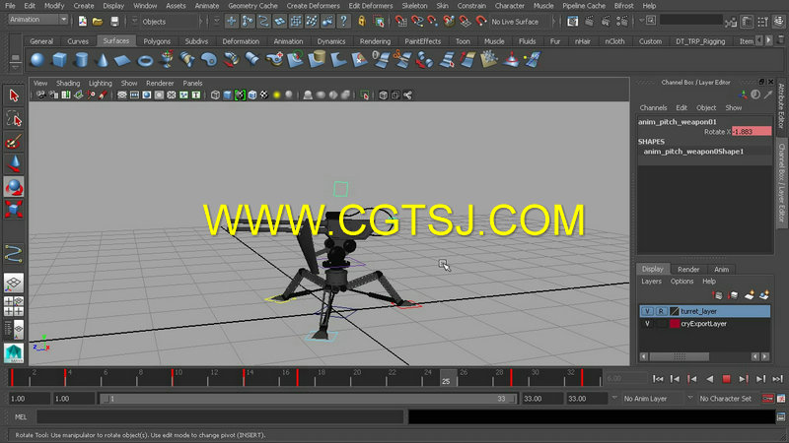The image size is (789, 443).
Task: Toggle reference R box of turret_layer
Action: [x=661, y=311]
